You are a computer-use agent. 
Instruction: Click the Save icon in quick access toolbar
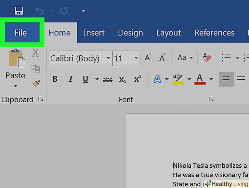[x=19, y=11]
